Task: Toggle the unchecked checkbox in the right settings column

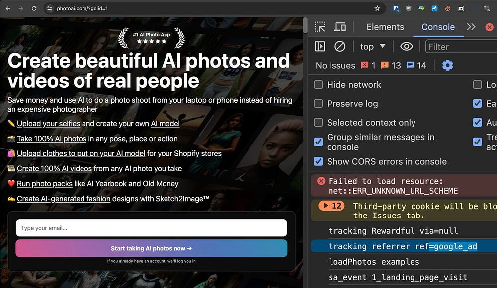Action: pos(477,84)
